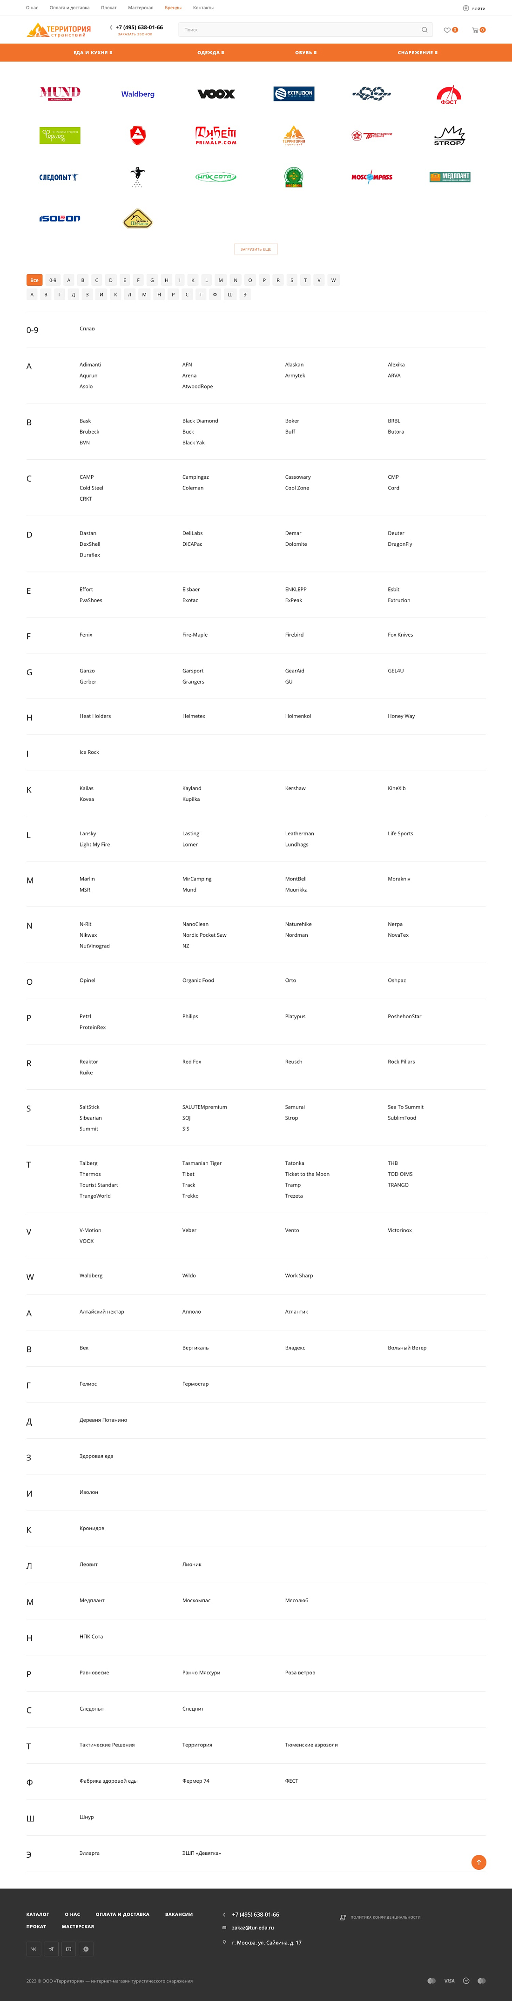Viewport: 512px width, 2001px height.
Task: Open the shopping cart icon
Action: pyautogui.click(x=475, y=30)
